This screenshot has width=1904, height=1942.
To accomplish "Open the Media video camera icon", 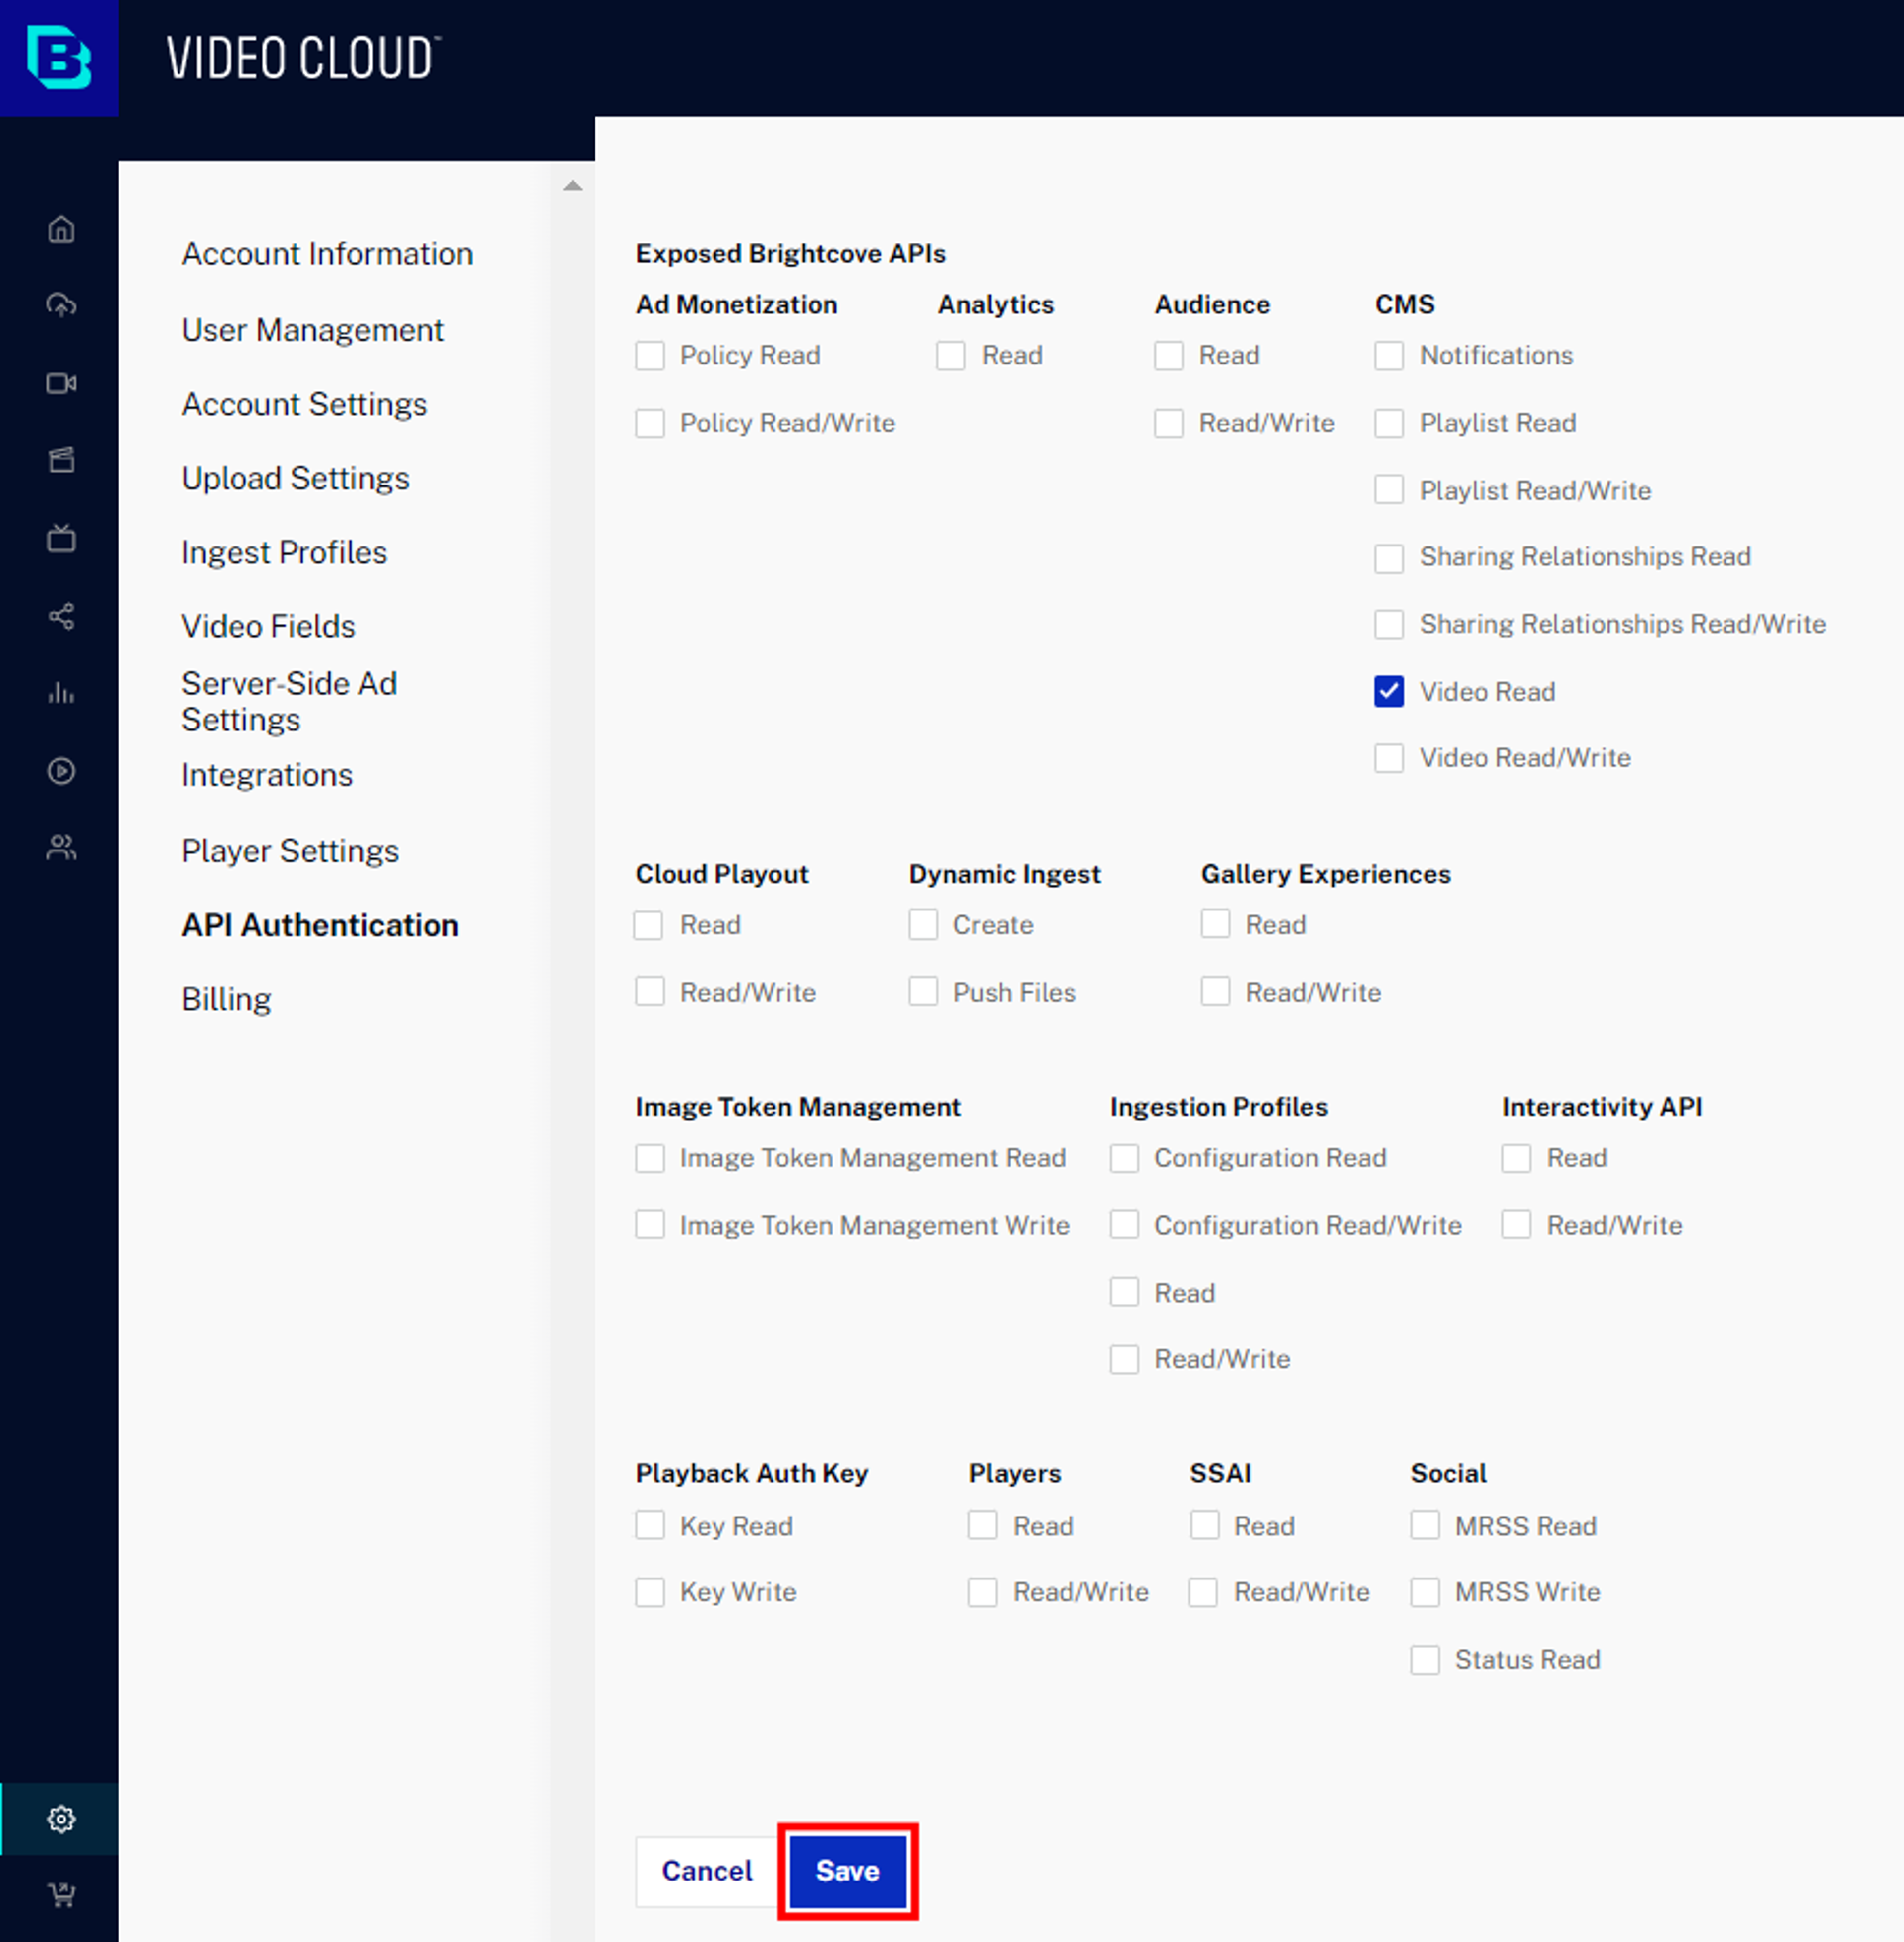I will [x=61, y=383].
